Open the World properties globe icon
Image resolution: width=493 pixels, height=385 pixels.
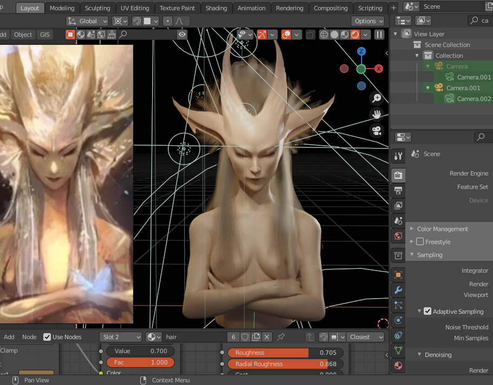click(x=398, y=236)
